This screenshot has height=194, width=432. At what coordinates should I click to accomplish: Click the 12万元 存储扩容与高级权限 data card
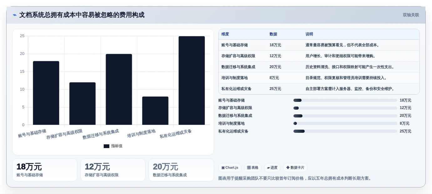(x=113, y=170)
